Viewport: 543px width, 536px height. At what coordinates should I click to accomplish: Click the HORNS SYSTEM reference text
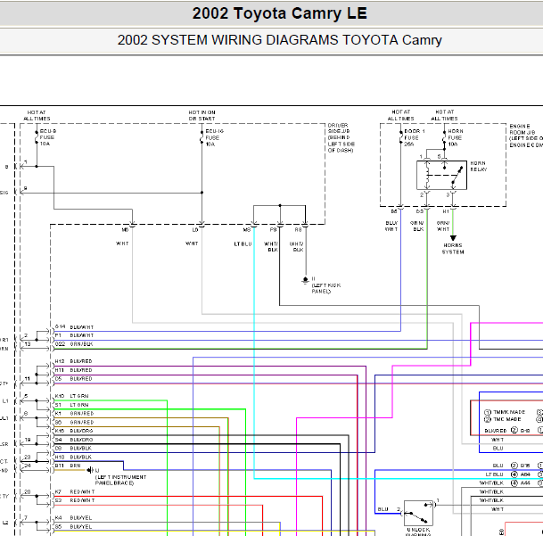click(453, 249)
